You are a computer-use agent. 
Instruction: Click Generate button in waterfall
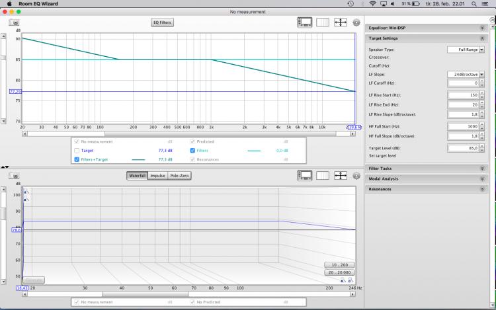point(34,280)
